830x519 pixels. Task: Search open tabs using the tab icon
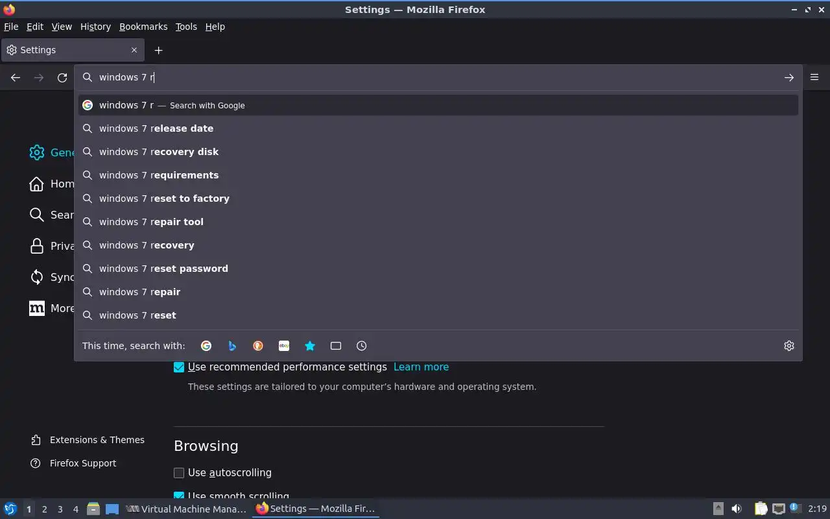336,346
